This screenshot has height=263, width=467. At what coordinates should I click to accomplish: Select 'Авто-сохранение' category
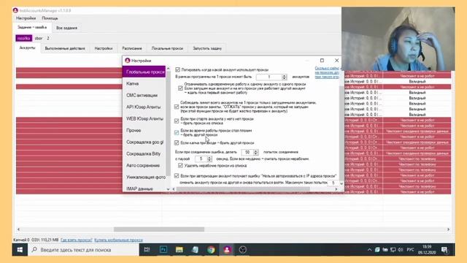click(x=144, y=166)
